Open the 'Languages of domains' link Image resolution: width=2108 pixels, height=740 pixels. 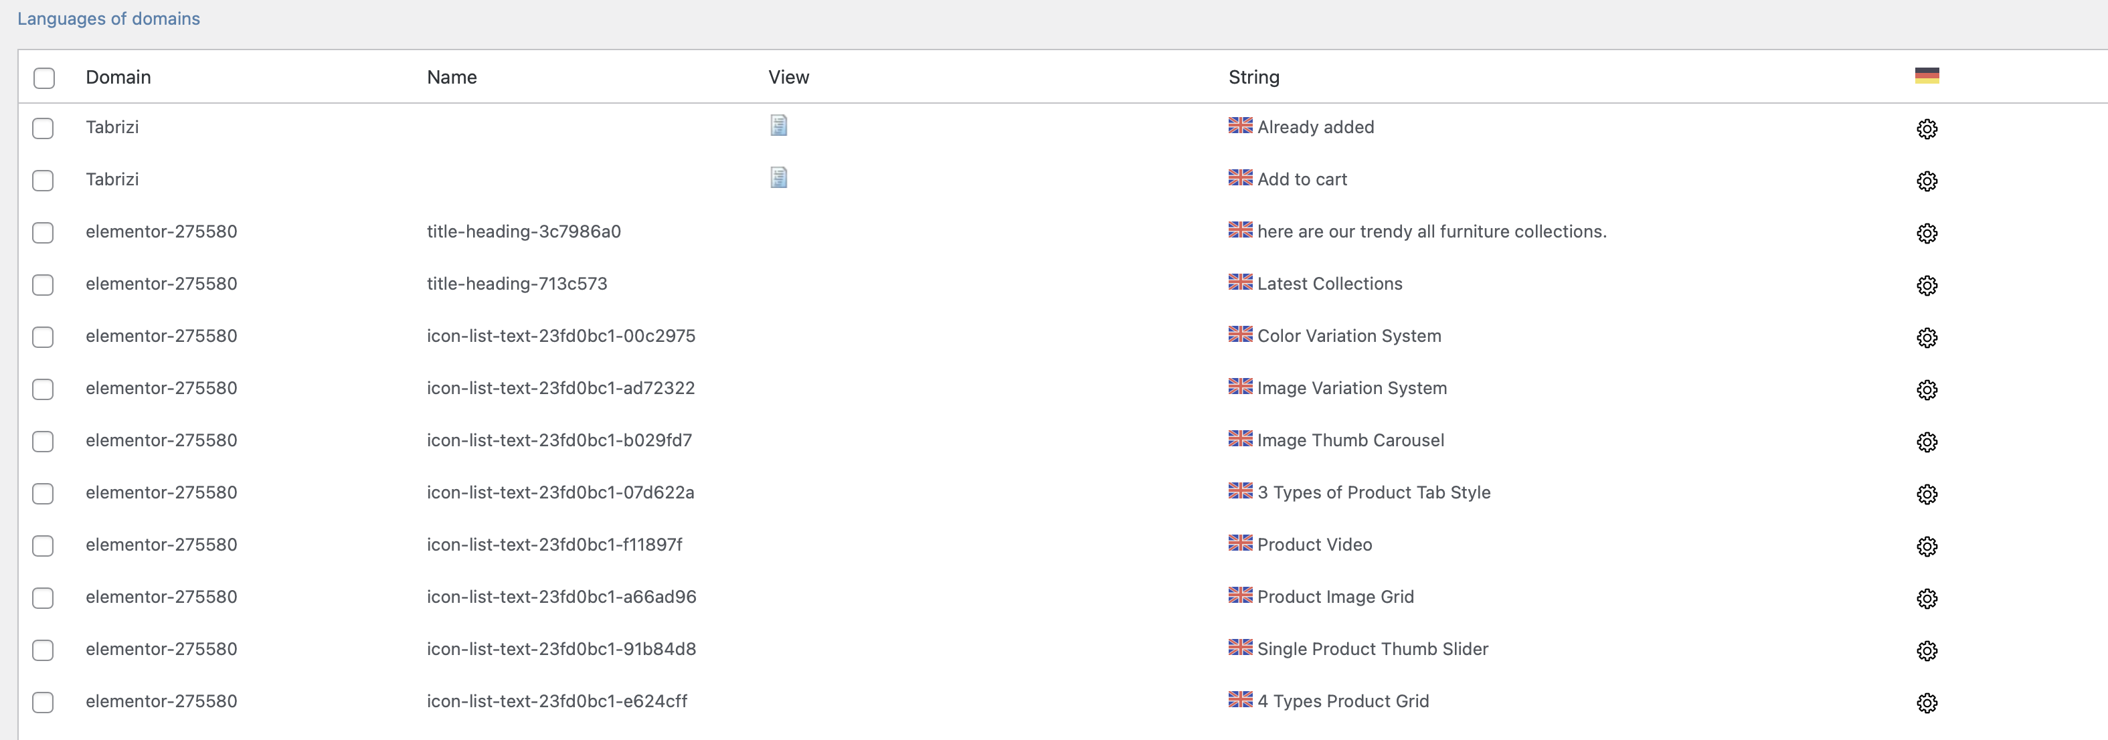(x=109, y=19)
